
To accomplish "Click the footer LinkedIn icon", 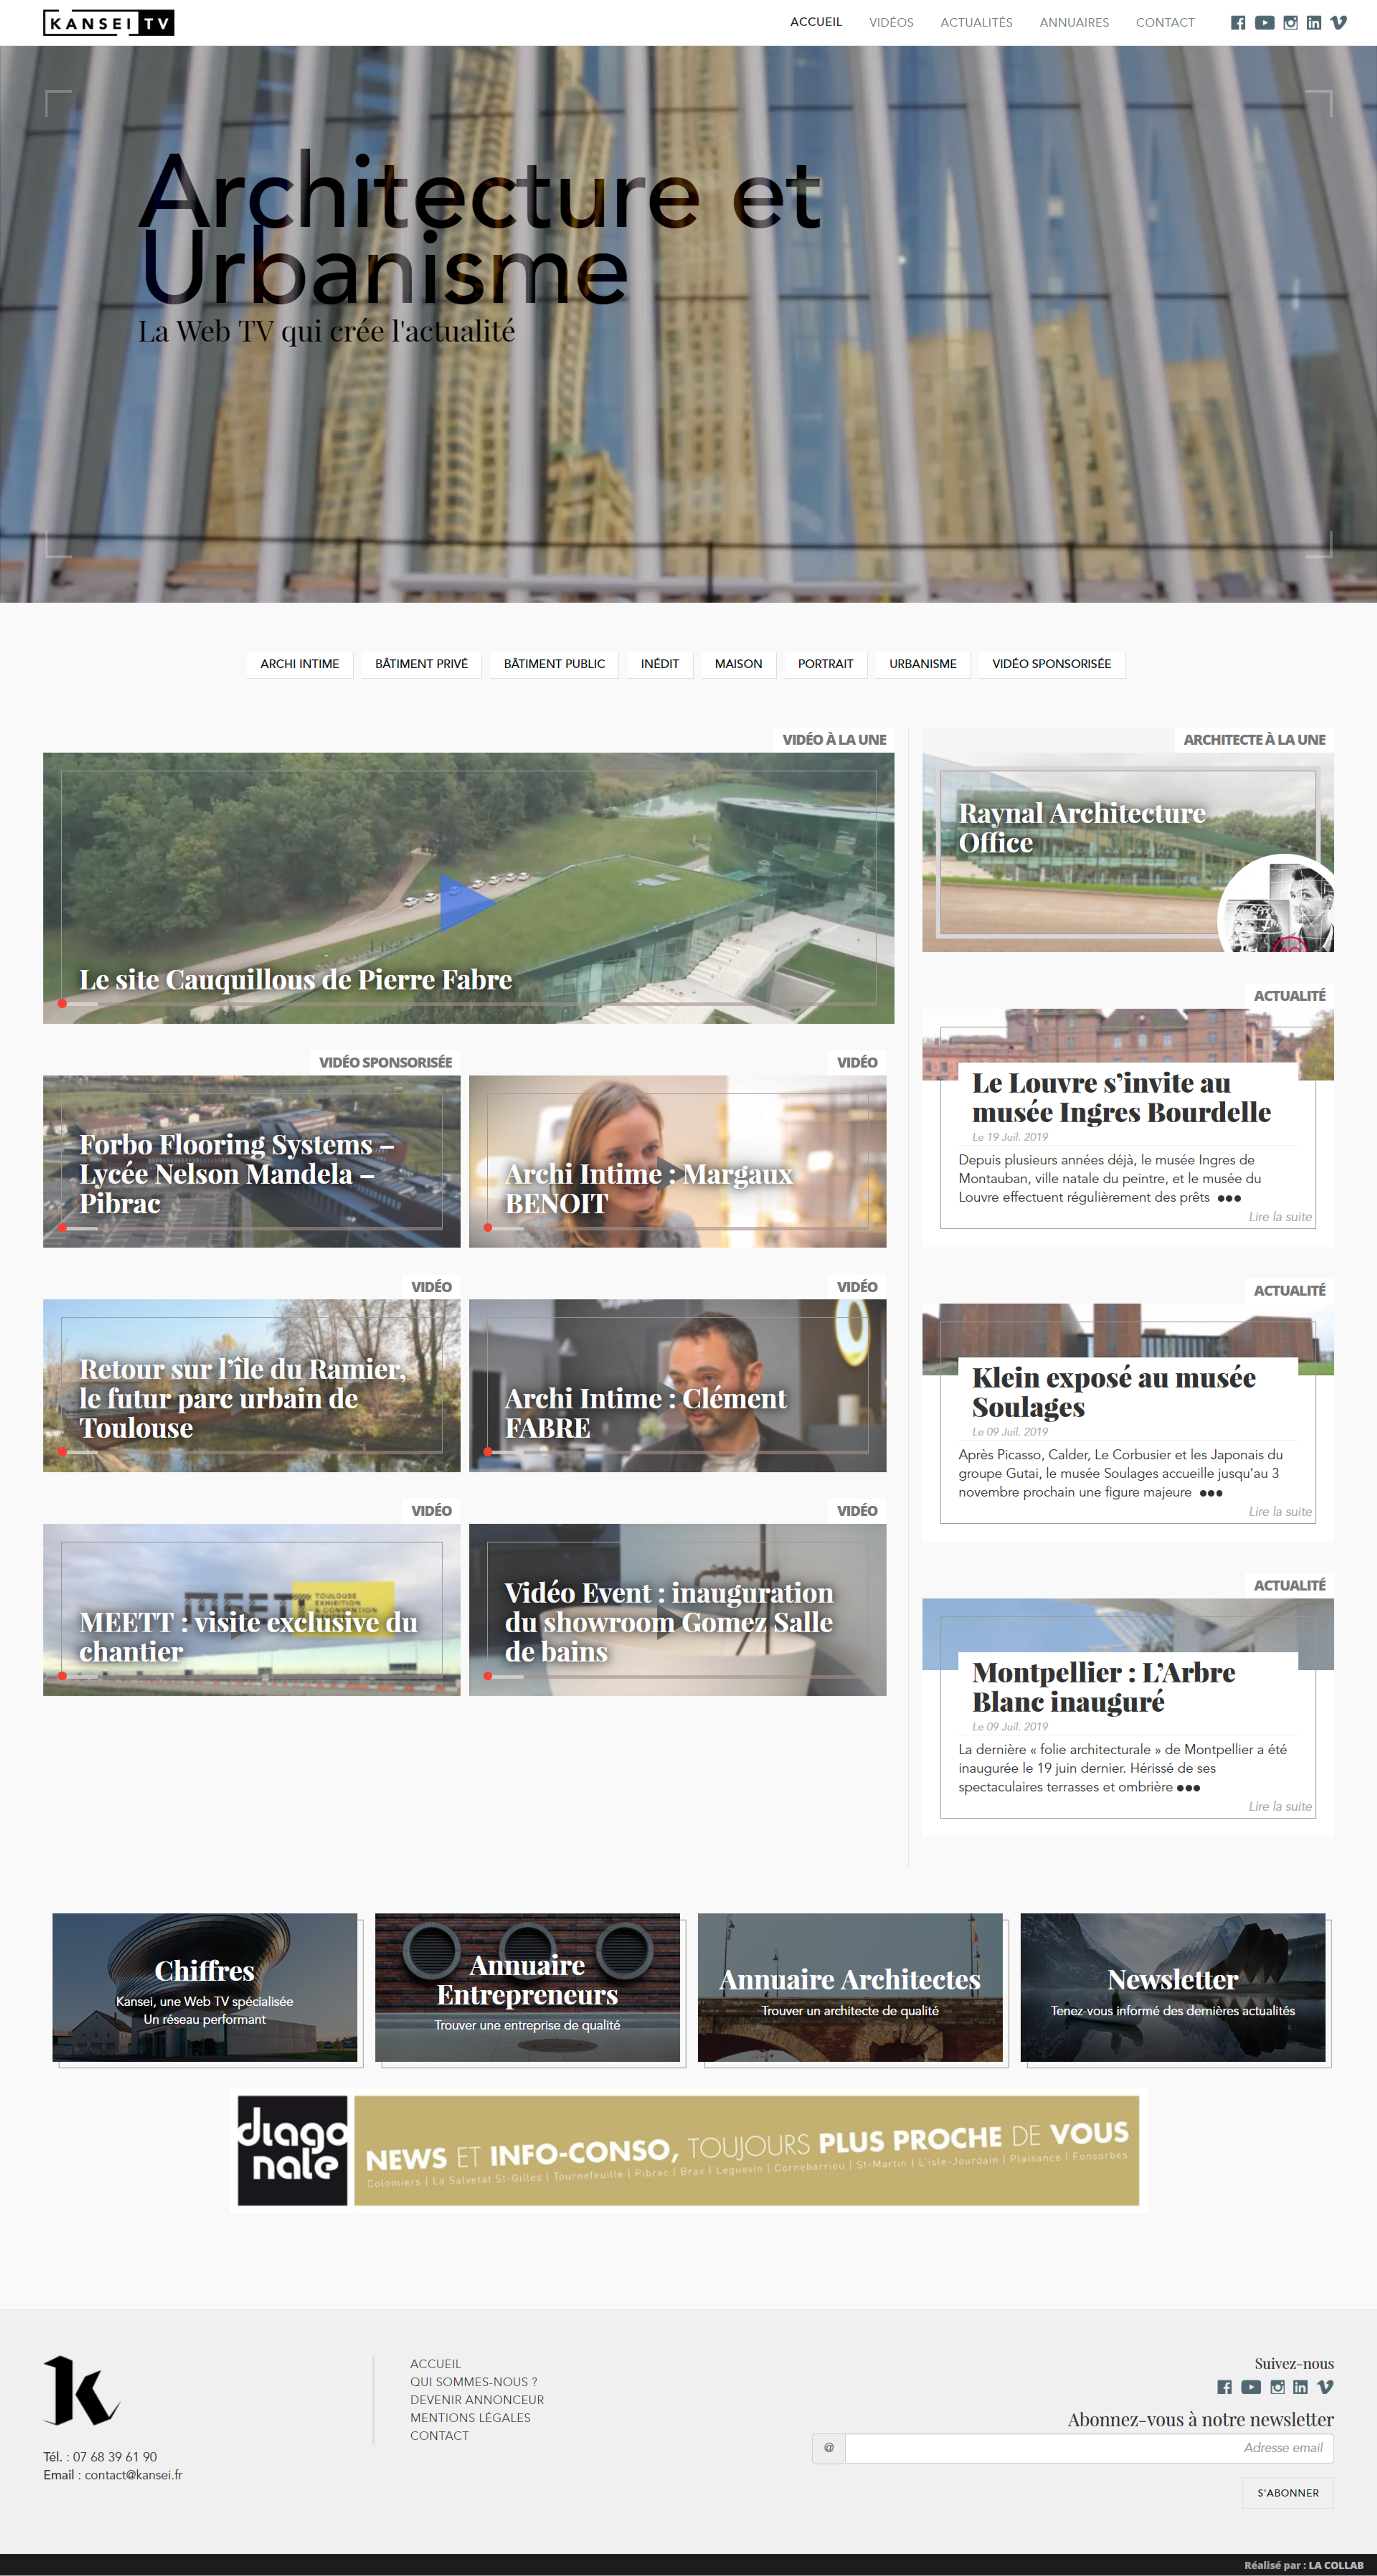I will (1300, 2387).
